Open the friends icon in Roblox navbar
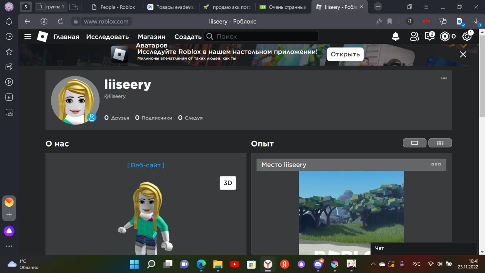This screenshot has height=273, width=485. [414, 37]
